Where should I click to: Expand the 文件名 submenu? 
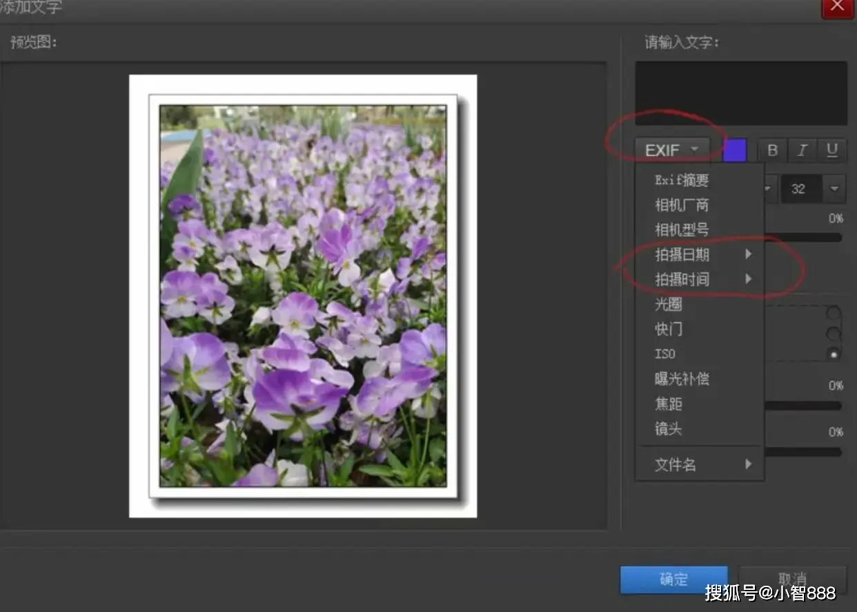(x=749, y=464)
